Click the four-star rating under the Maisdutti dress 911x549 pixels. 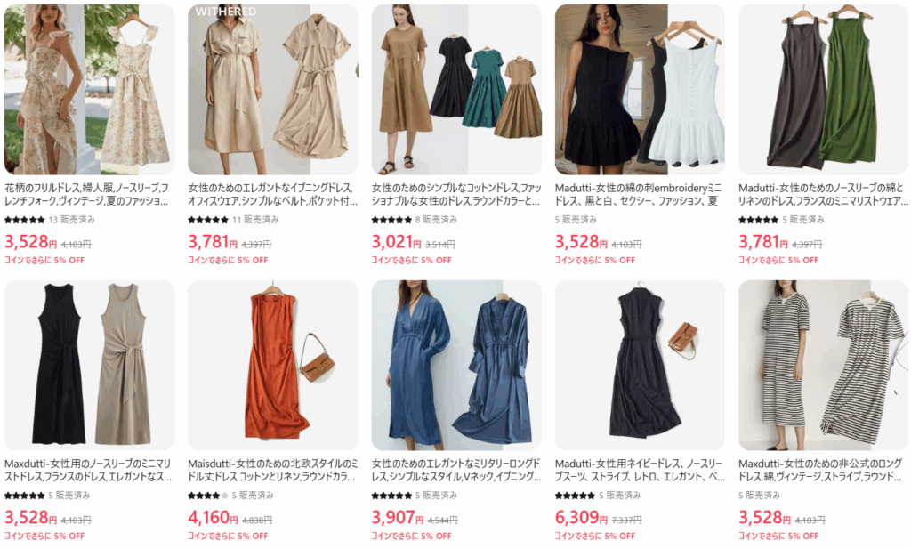pyautogui.click(x=208, y=496)
